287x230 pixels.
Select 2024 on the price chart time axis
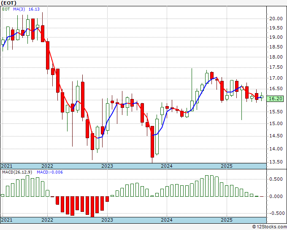167,166
